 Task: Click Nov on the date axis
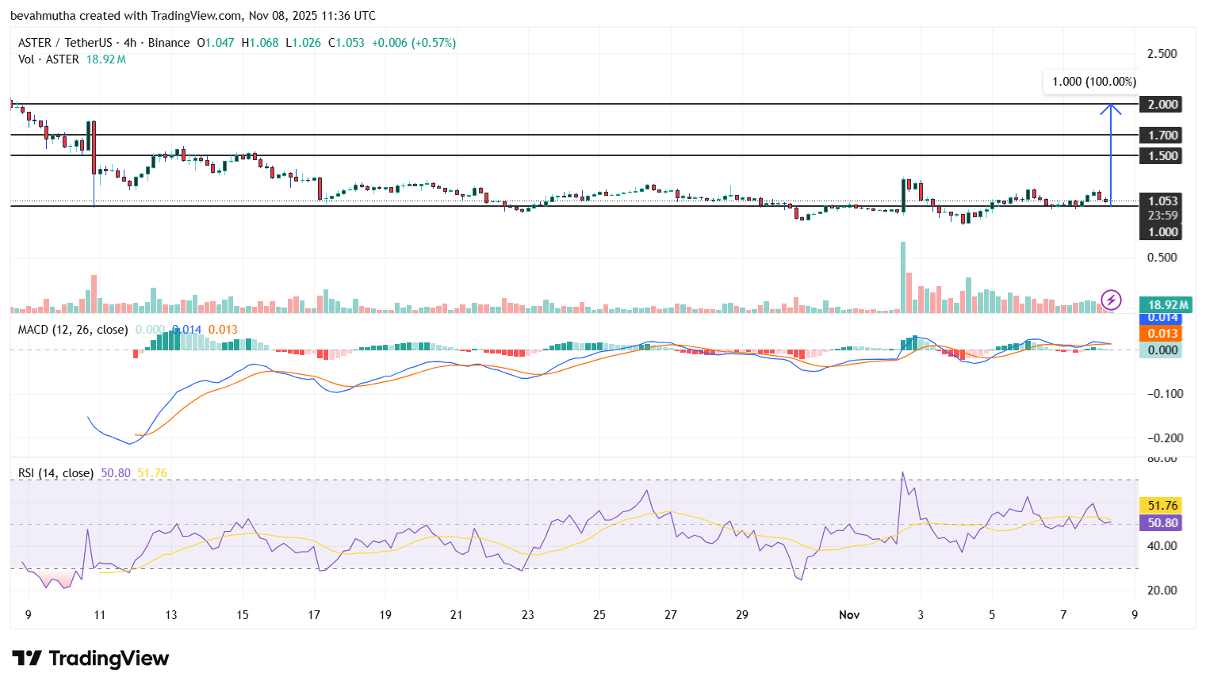click(x=848, y=614)
